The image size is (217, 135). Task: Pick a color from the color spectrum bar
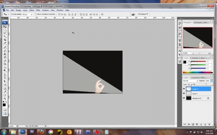tap(197, 72)
